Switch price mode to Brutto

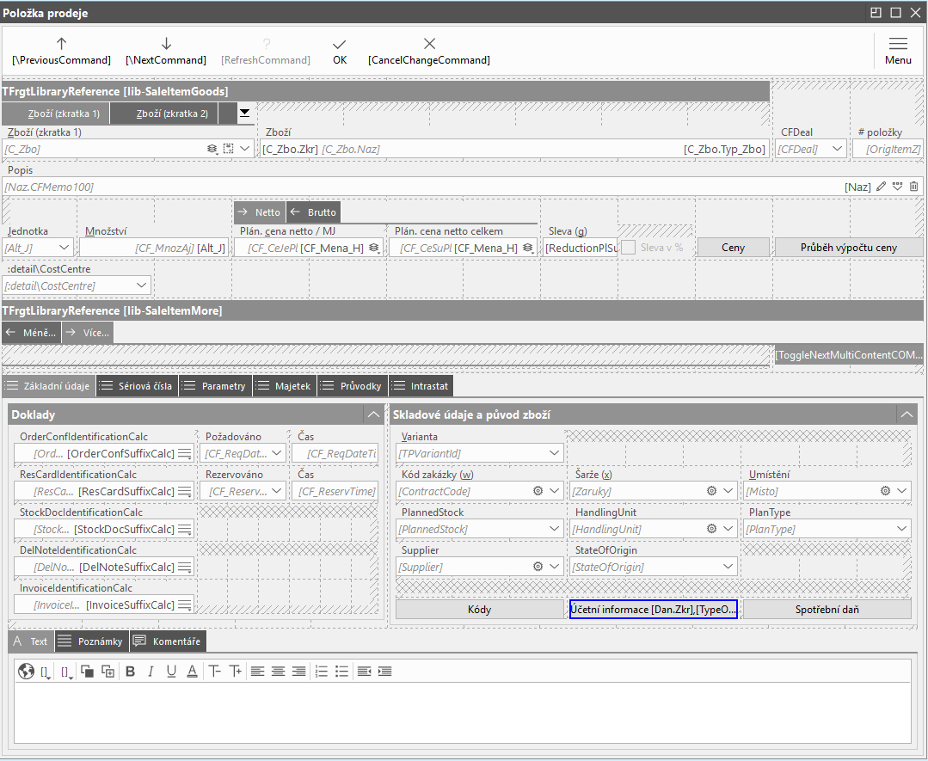click(312, 212)
